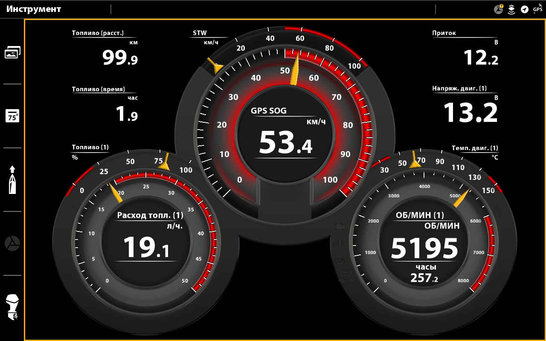
Task: Select the Напряж. двиг. (1) voltage readout
Action: 465,105
